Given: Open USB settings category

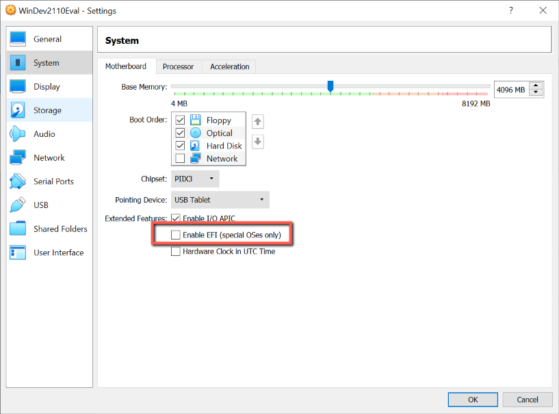Looking at the screenshot, I should [49, 205].
